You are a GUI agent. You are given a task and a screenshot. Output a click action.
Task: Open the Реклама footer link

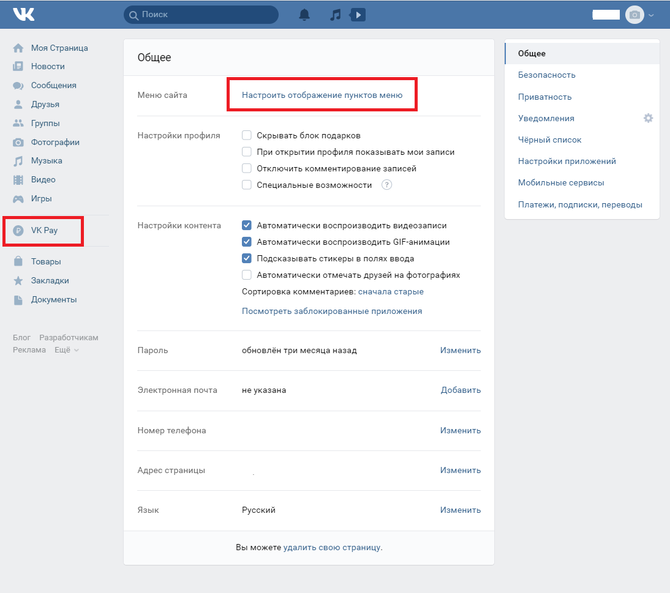tap(29, 349)
